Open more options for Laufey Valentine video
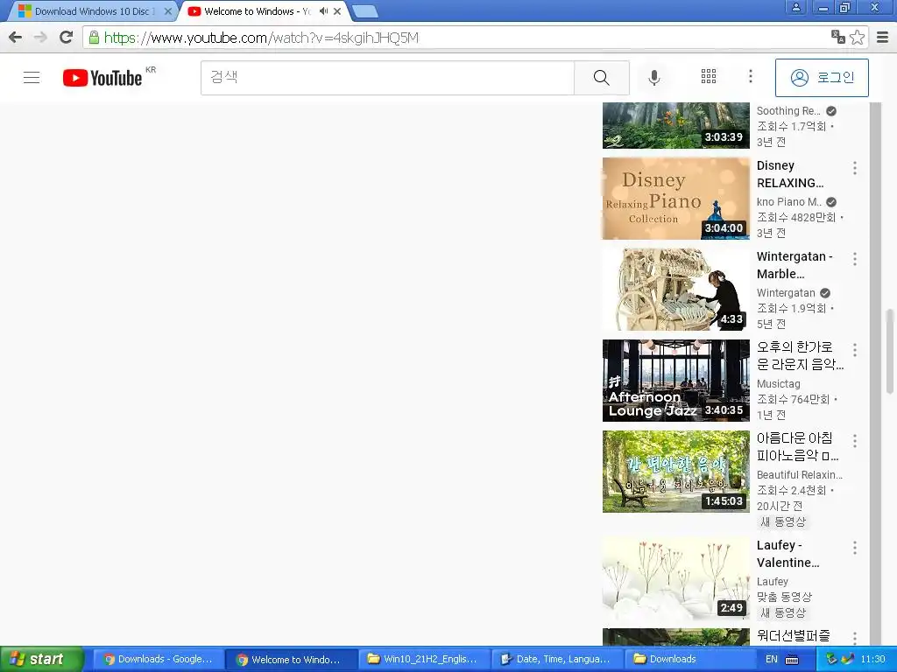 pos(855,548)
